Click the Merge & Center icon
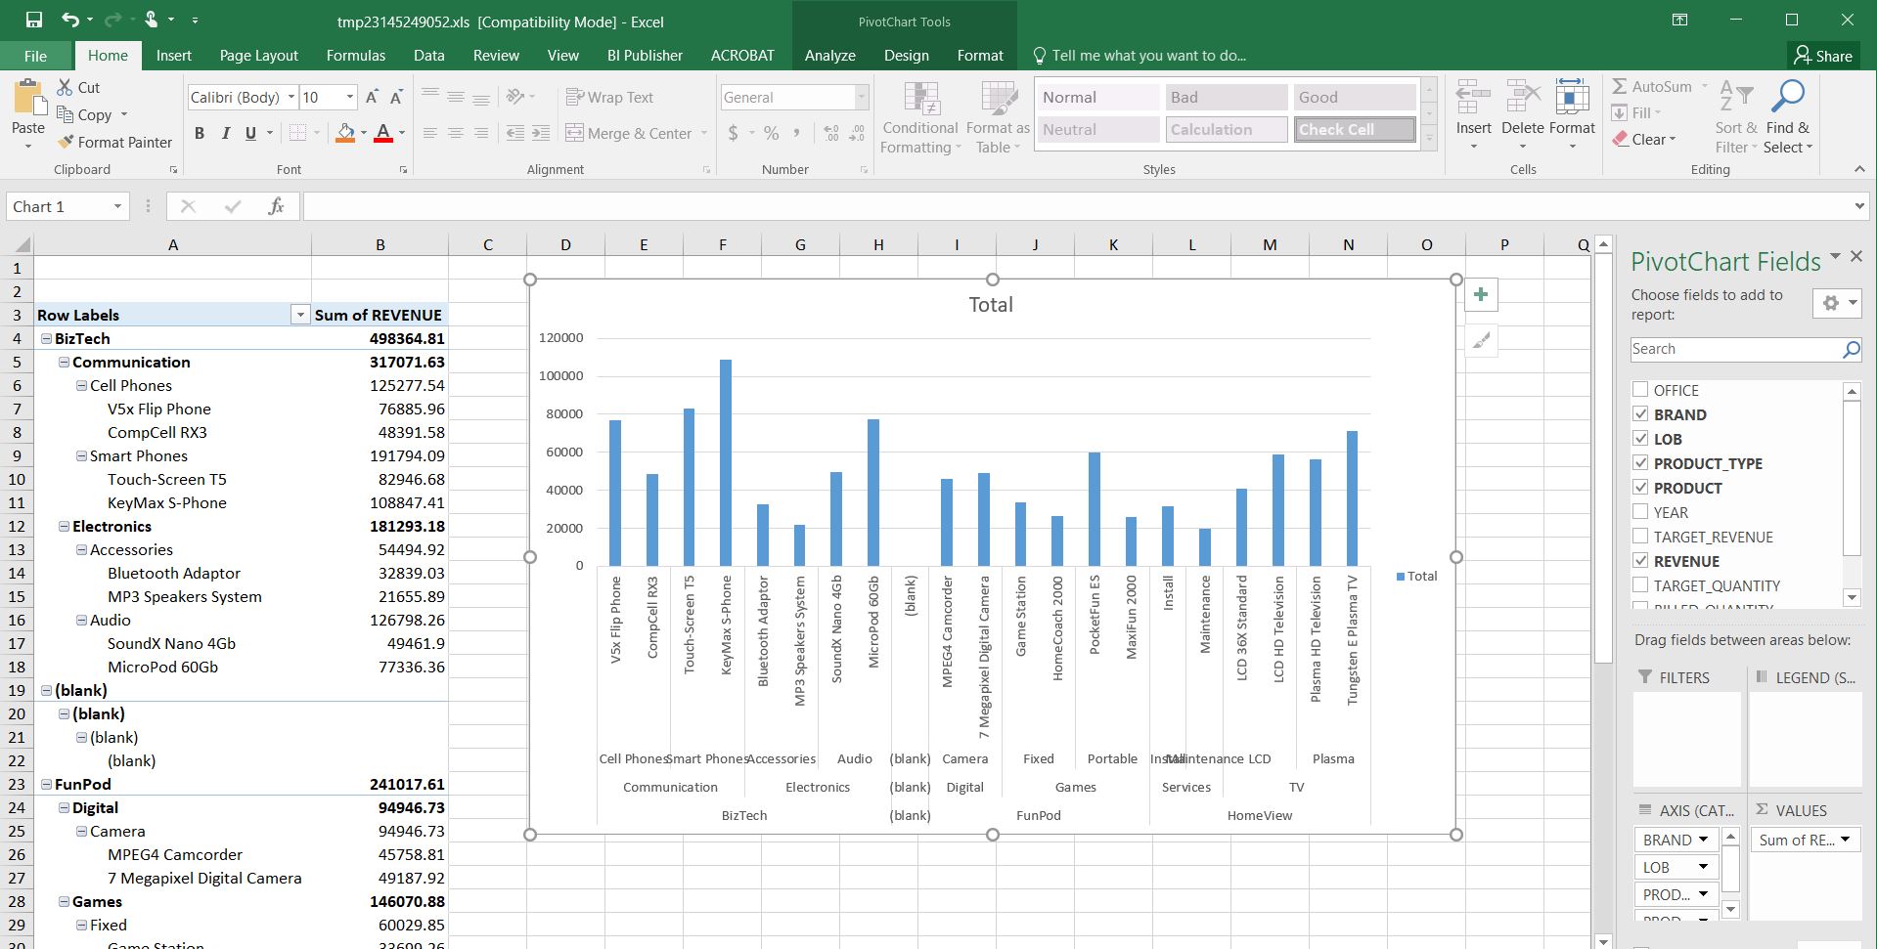 (x=574, y=133)
